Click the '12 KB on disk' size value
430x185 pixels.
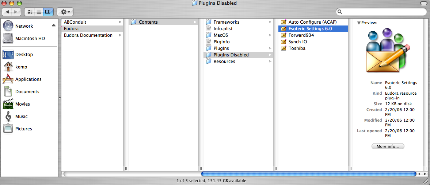coord(399,104)
